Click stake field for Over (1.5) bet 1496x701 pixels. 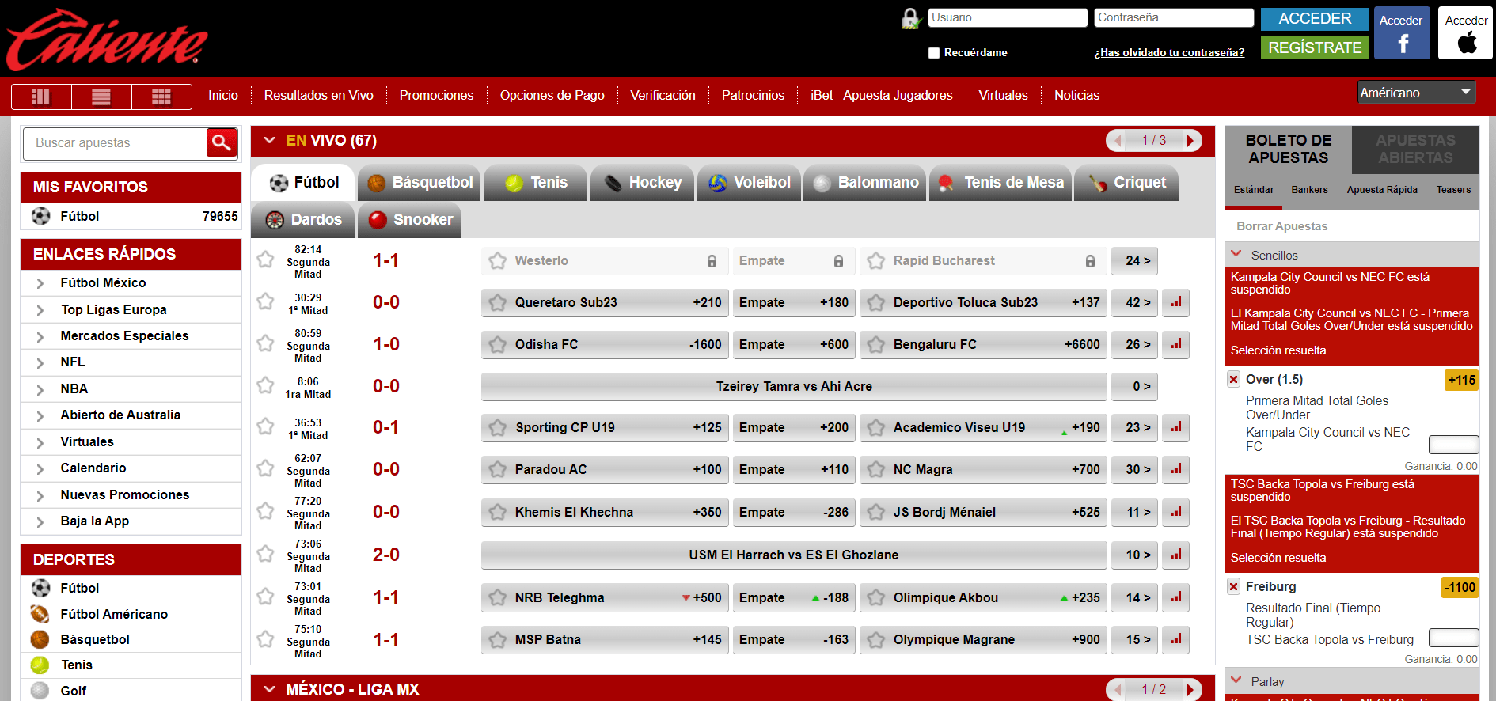(1453, 444)
